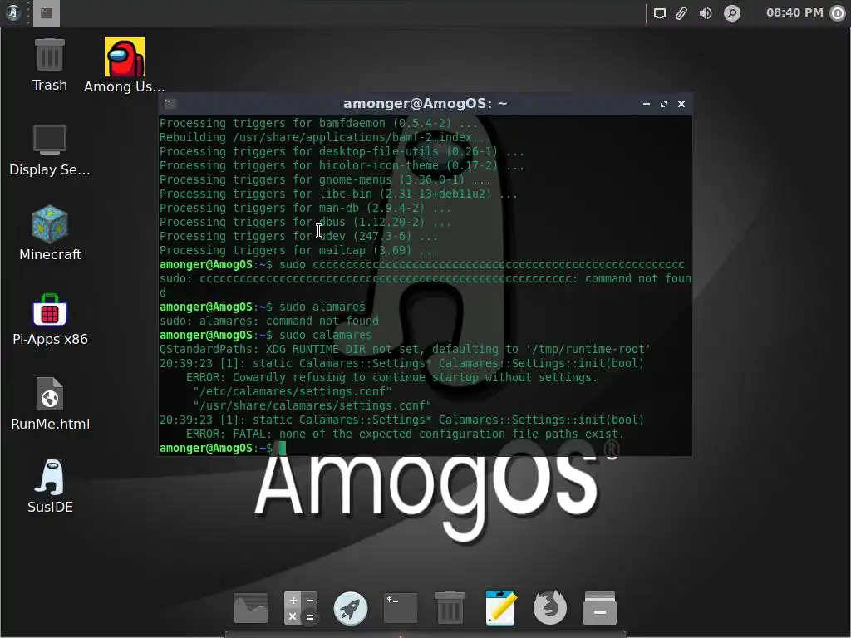851x638 pixels.
Task: Click the 'sudo calamares' command text
Action: coord(326,335)
